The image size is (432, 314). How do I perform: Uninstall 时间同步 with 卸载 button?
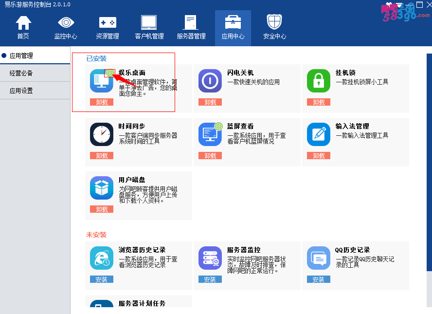coord(102,156)
